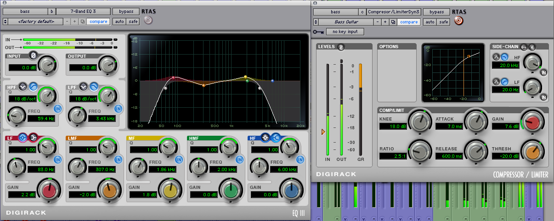Click the EQ plug-in target icon
This screenshot has width=554, height=221.
coord(147,20)
